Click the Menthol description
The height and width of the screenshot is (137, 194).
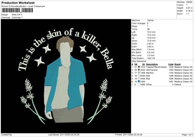pos(150,73)
